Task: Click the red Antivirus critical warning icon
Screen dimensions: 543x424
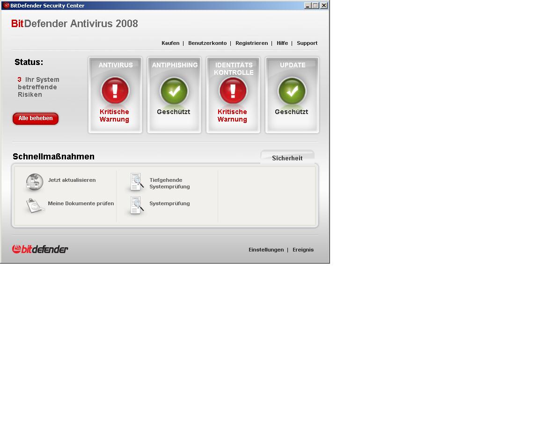Action: click(115, 91)
